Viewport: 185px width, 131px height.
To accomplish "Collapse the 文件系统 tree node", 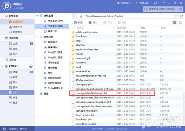I will point(37,16).
